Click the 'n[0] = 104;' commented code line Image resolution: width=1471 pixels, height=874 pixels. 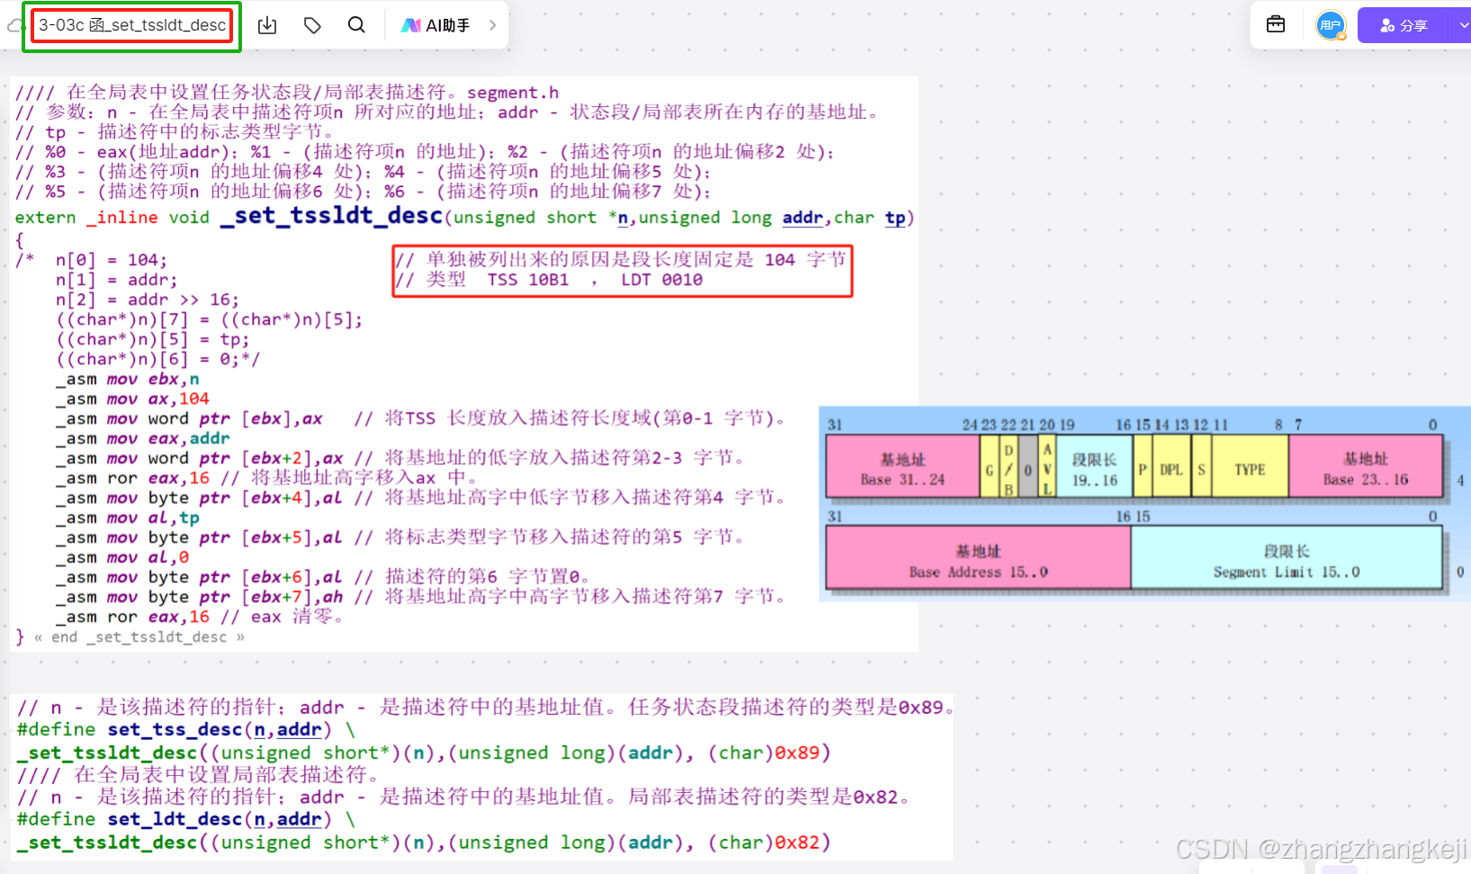[112, 260]
